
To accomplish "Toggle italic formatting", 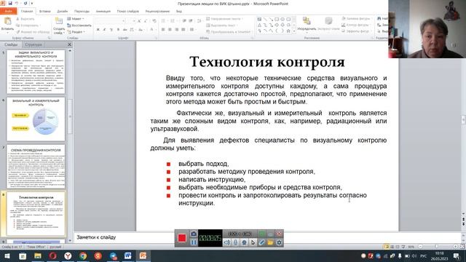I will 105,30.
